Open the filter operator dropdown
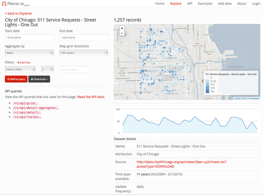Viewport: 263px width, 195px height. (x=47, y=69)
